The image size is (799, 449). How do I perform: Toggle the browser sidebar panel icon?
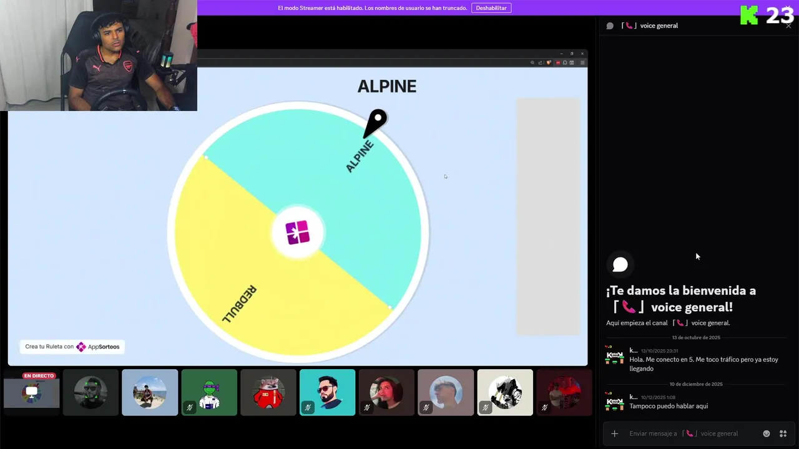(x=572, y=62)
